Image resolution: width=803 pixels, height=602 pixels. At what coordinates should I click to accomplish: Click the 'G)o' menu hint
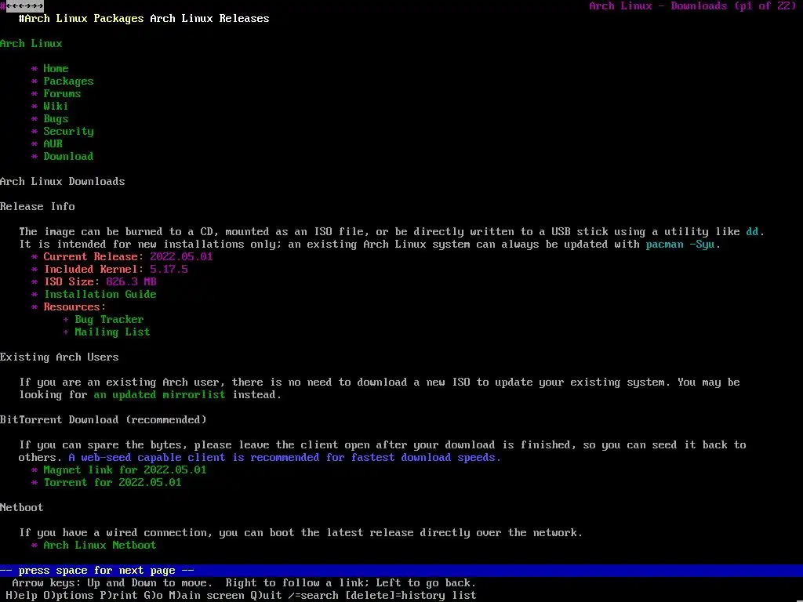pyautogui.click(x=153, y=596)
